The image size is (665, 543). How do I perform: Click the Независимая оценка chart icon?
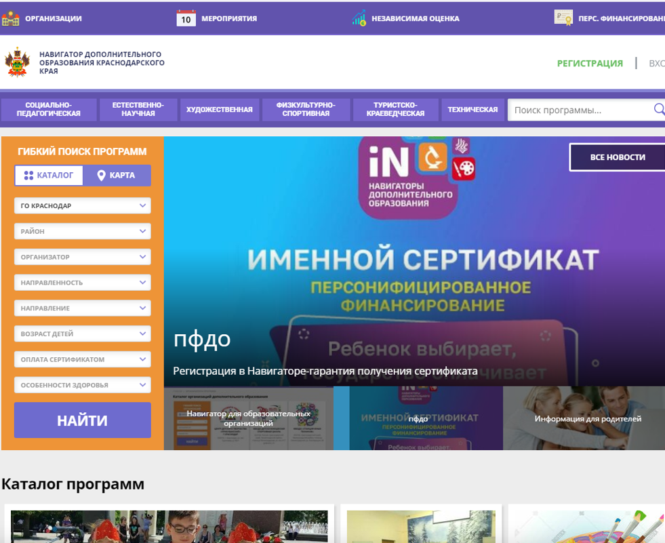[359, 18]
